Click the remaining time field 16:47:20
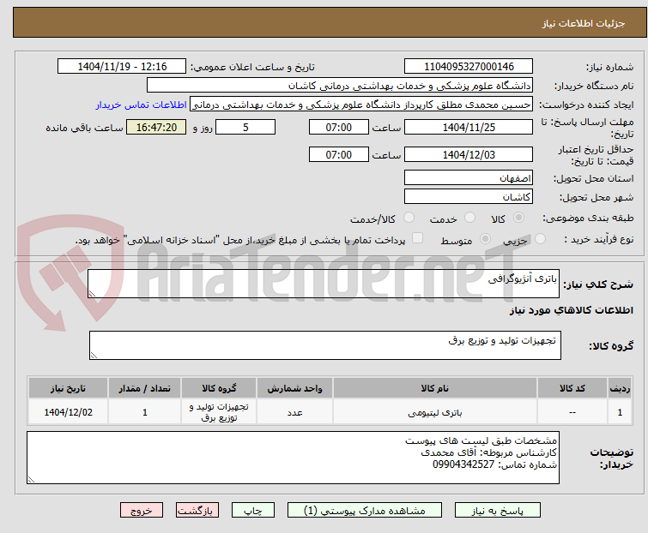 (156, 127)
